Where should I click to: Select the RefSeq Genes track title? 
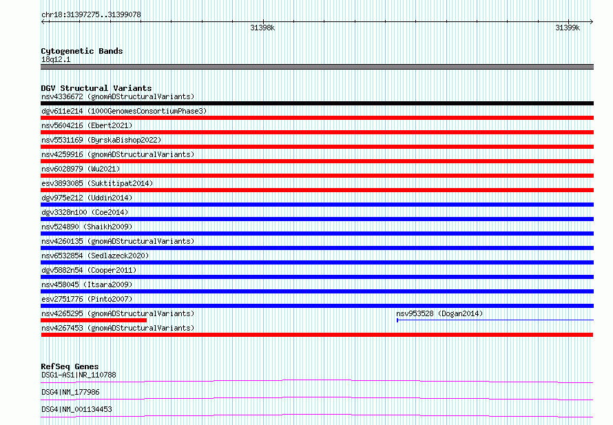point(70,366)
